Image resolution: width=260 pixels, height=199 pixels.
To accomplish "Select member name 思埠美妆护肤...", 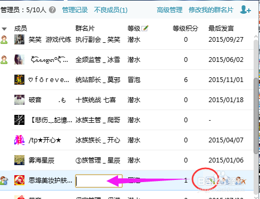I will coord(51,180).
